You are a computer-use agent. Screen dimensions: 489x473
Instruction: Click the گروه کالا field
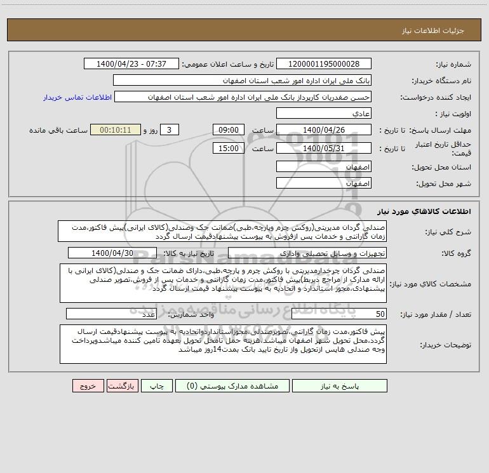point(307,253)
